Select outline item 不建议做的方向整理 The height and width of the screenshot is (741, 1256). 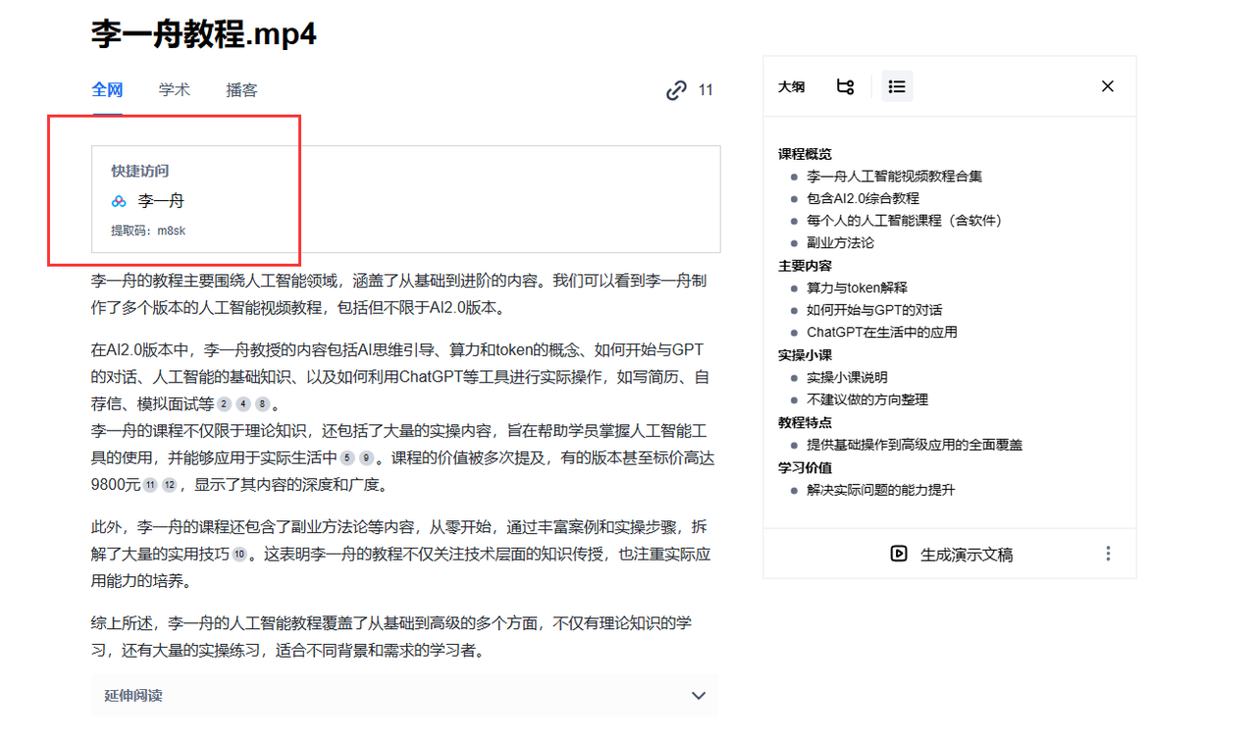point(867,399)
